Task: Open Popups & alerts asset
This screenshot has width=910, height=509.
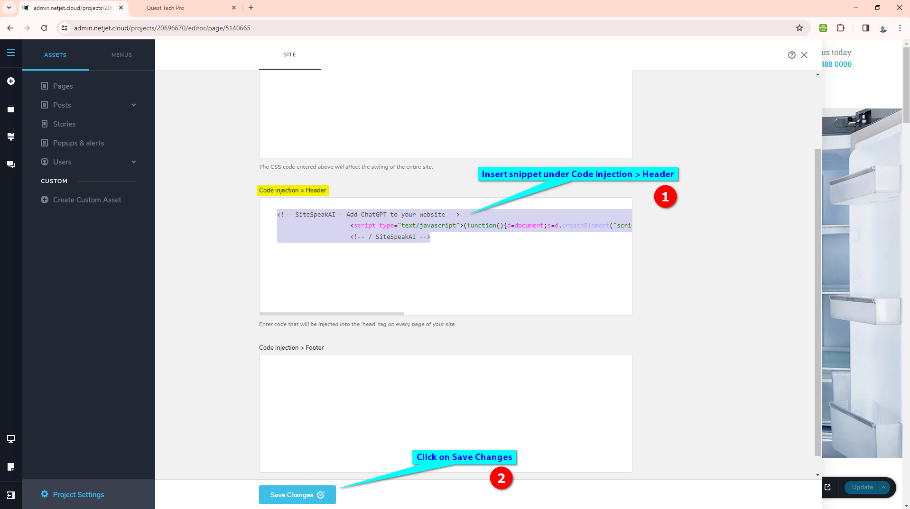Action: click(79, 143)
